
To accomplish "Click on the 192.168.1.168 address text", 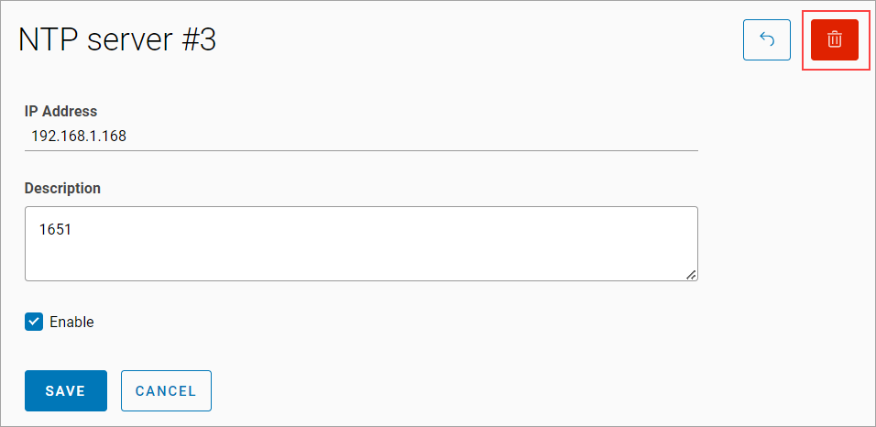I will (x=79, y=137).
